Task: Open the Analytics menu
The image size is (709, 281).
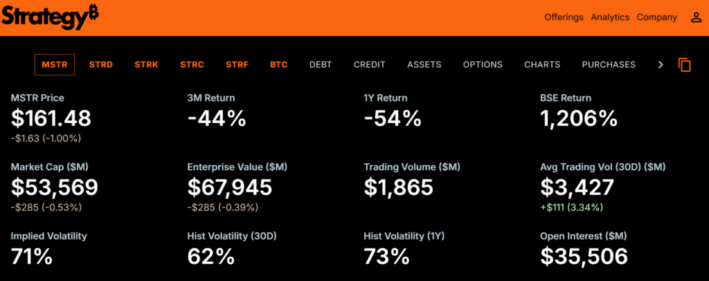Action: click(610, 17)
